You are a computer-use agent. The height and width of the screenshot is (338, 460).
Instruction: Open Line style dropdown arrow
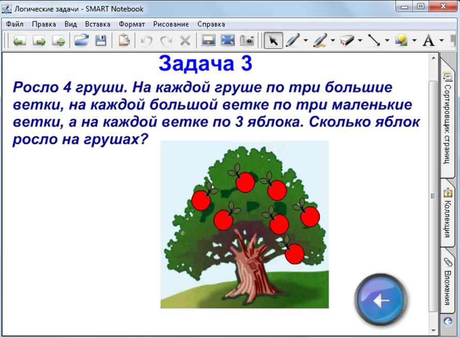click(x=387, y=40)
